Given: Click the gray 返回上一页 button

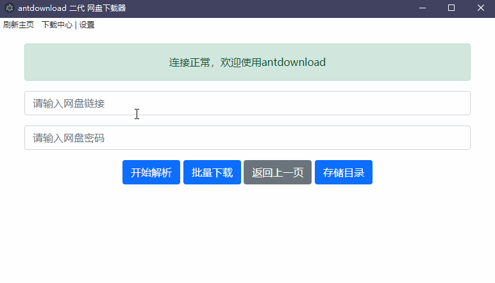Looking at the screenshot, I should click(277, 172).
